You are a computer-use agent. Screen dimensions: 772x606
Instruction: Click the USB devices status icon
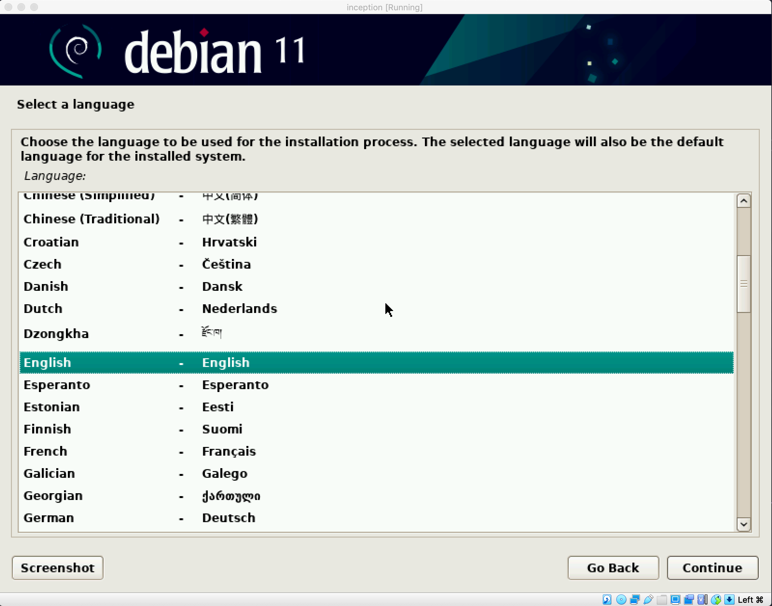[648, 600]
